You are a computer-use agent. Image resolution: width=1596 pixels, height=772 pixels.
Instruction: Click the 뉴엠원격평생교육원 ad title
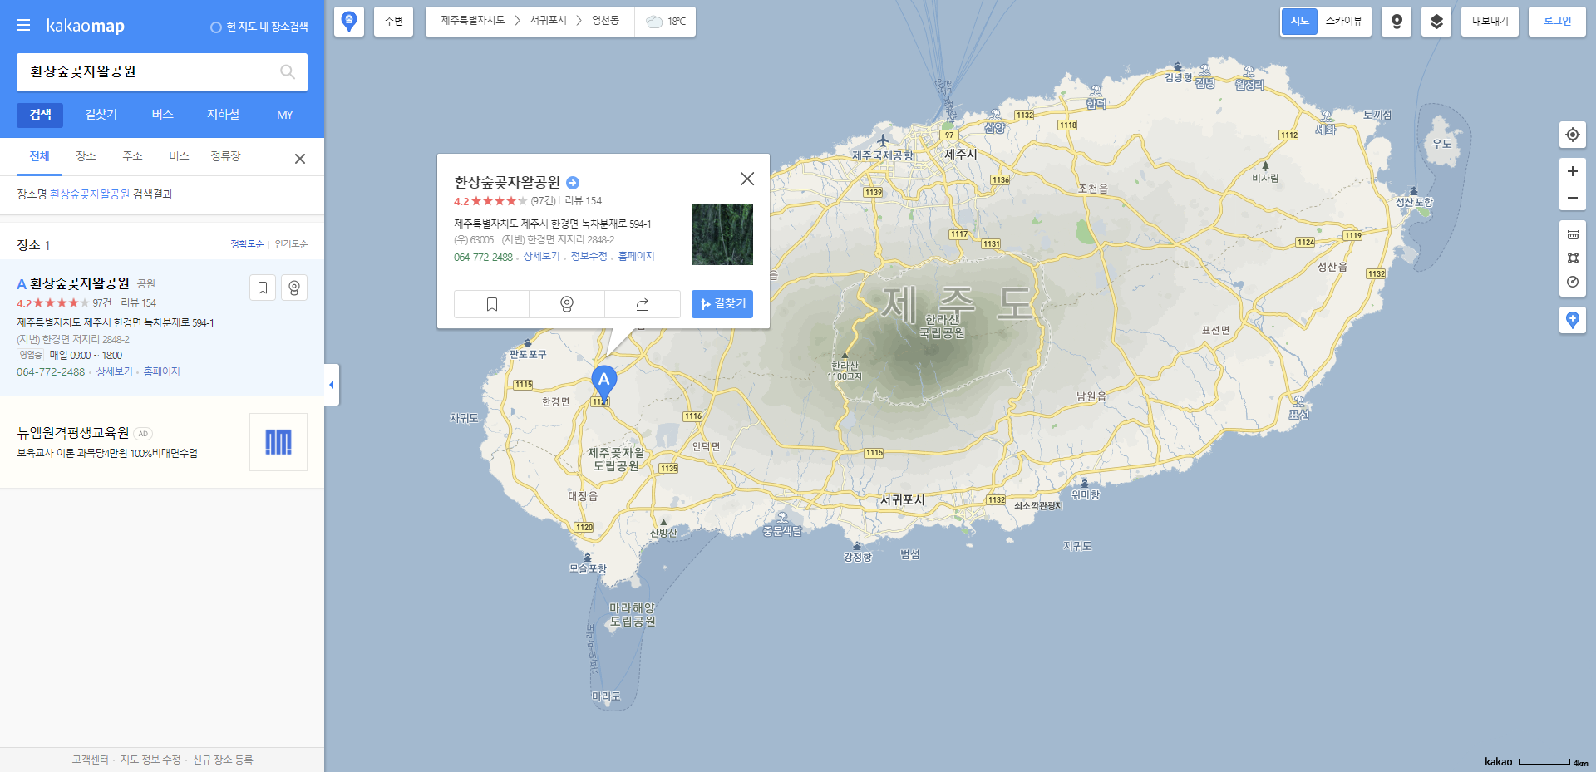73,433
